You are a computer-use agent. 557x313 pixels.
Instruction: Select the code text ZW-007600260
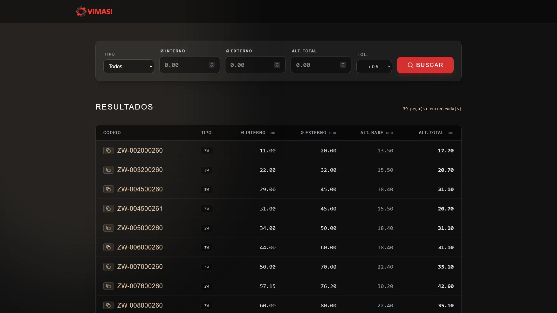coord(140,286)
